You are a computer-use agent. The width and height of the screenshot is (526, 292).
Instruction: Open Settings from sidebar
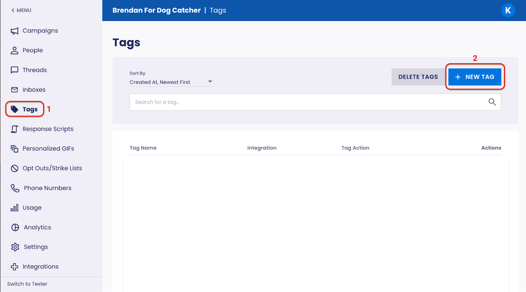[36, 247]
